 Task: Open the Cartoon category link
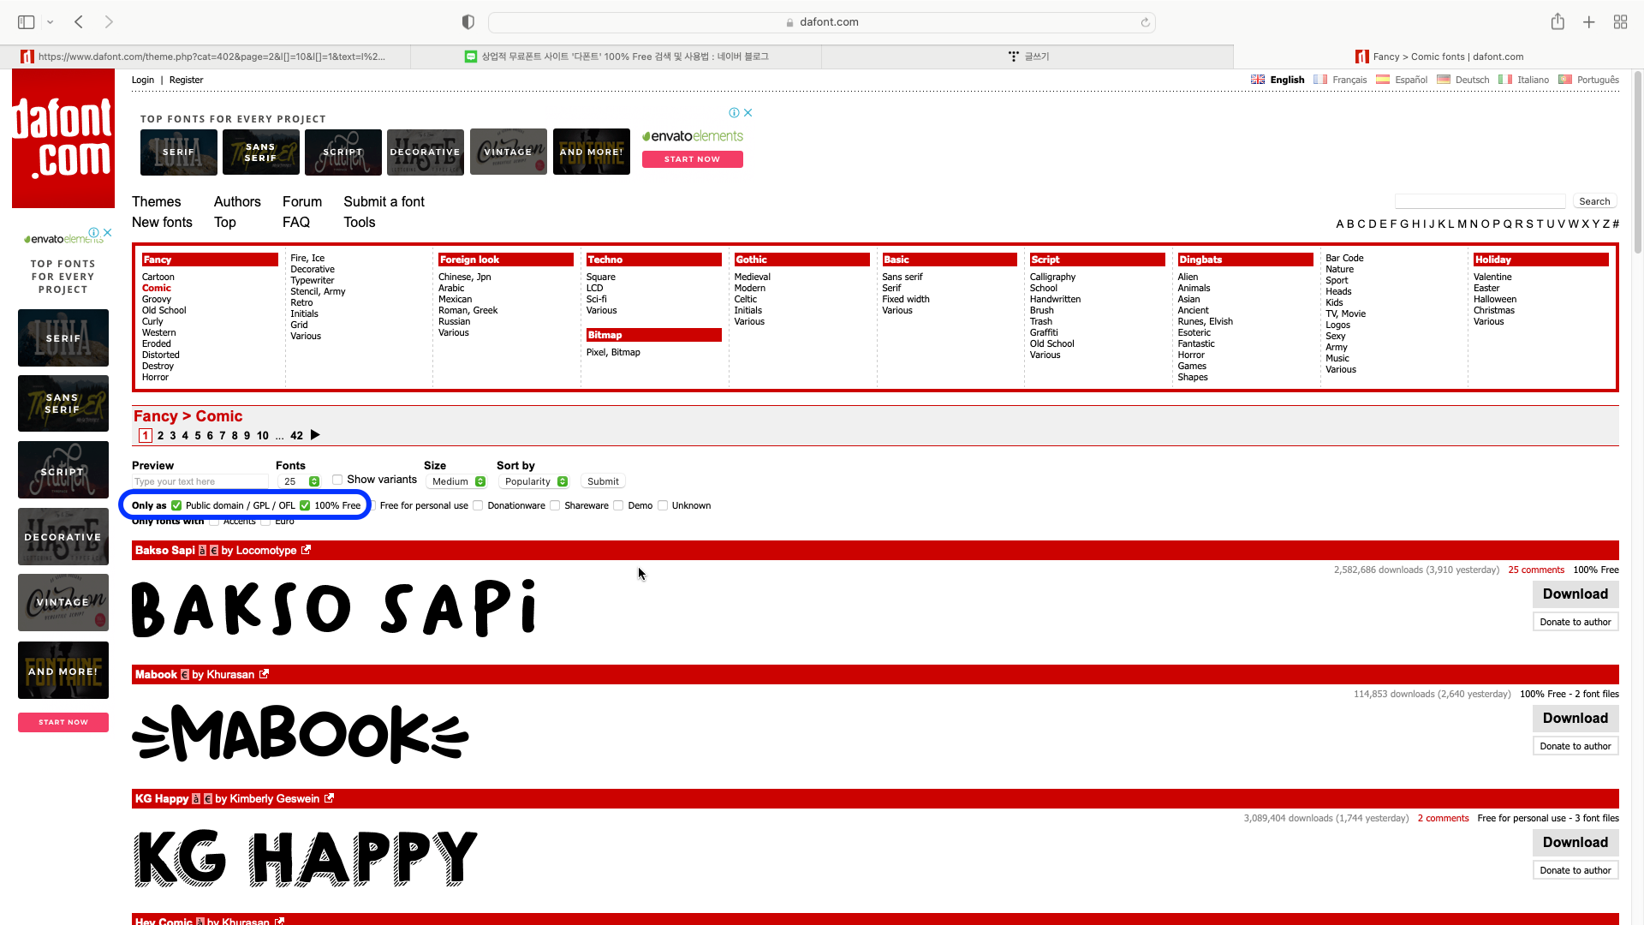point(158,277)
